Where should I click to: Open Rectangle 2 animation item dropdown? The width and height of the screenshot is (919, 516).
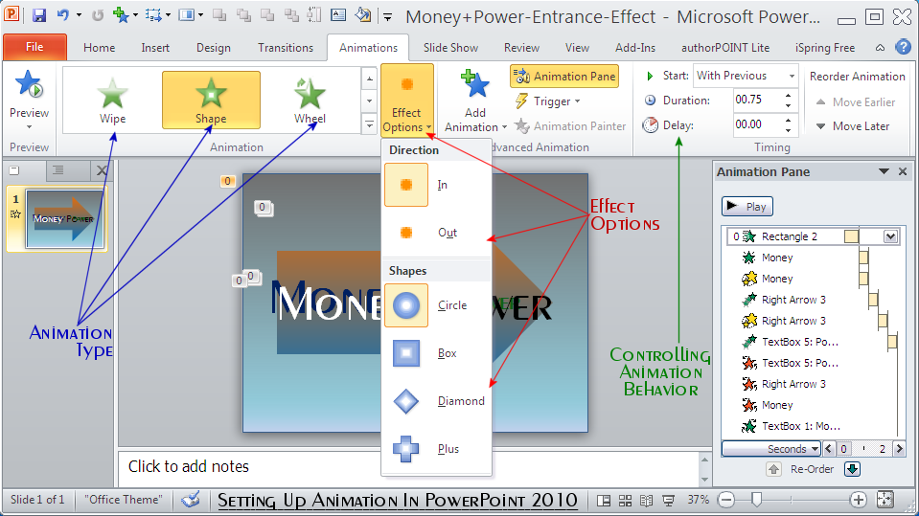tap(890, 236)
